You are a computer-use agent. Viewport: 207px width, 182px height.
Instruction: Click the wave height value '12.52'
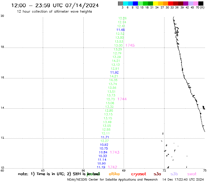[120, 34]
